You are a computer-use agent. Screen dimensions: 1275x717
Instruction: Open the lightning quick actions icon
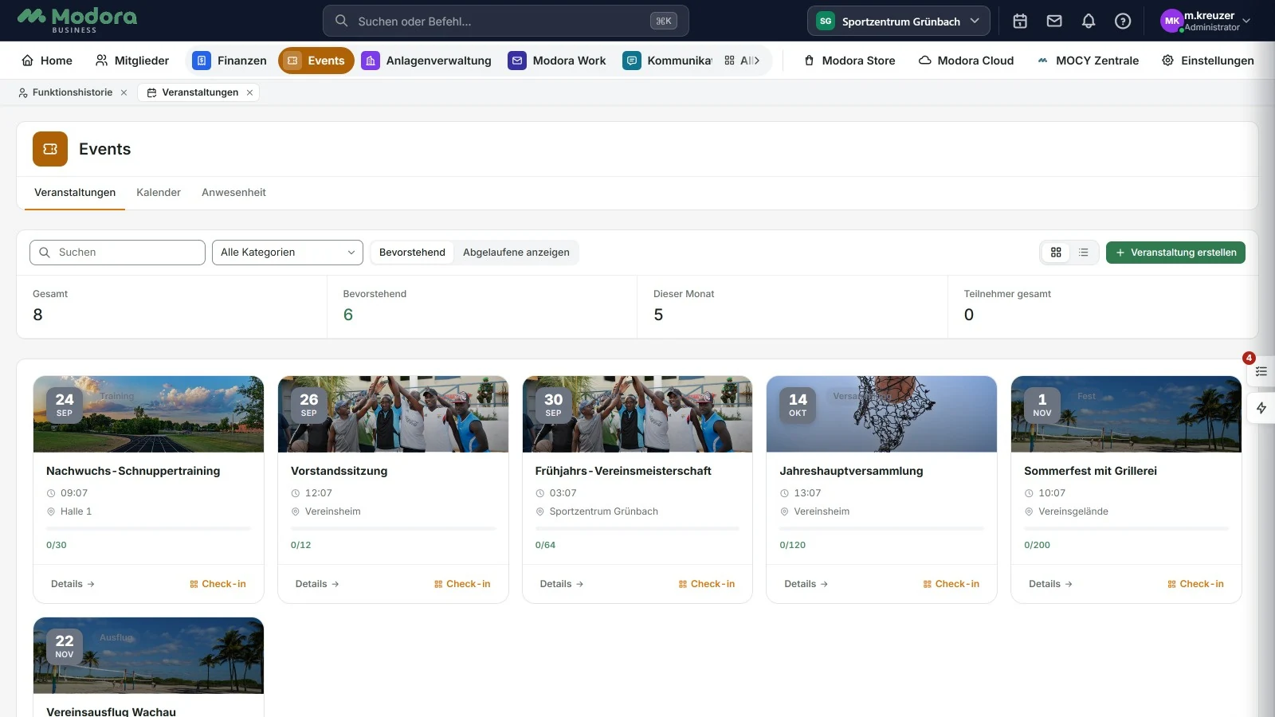pyautogui.click(x=1261, y=408)
